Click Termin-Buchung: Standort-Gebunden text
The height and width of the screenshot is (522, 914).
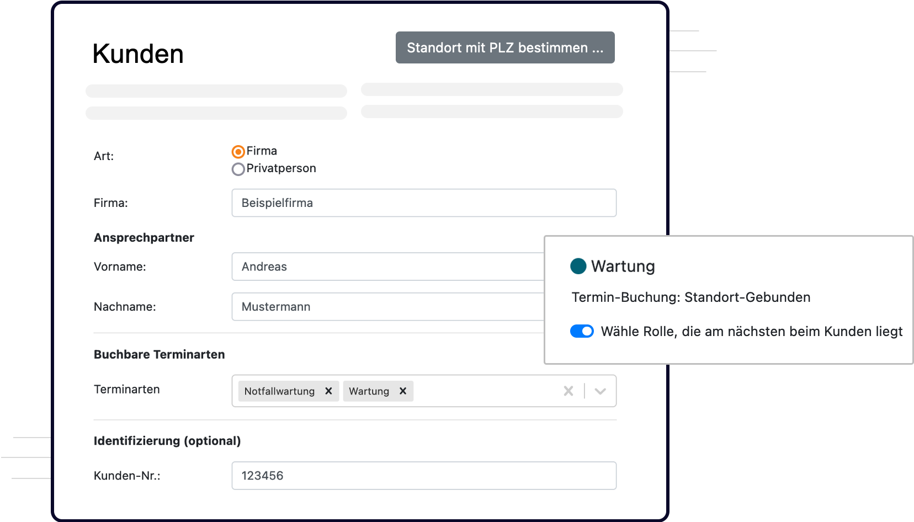tap(691, 297)
